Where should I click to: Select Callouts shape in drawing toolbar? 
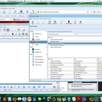(39, 87)
